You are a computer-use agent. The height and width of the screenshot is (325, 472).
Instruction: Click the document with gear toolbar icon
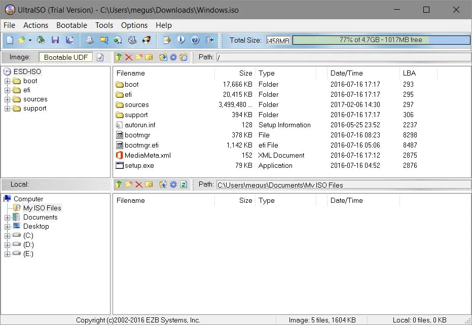167,40
